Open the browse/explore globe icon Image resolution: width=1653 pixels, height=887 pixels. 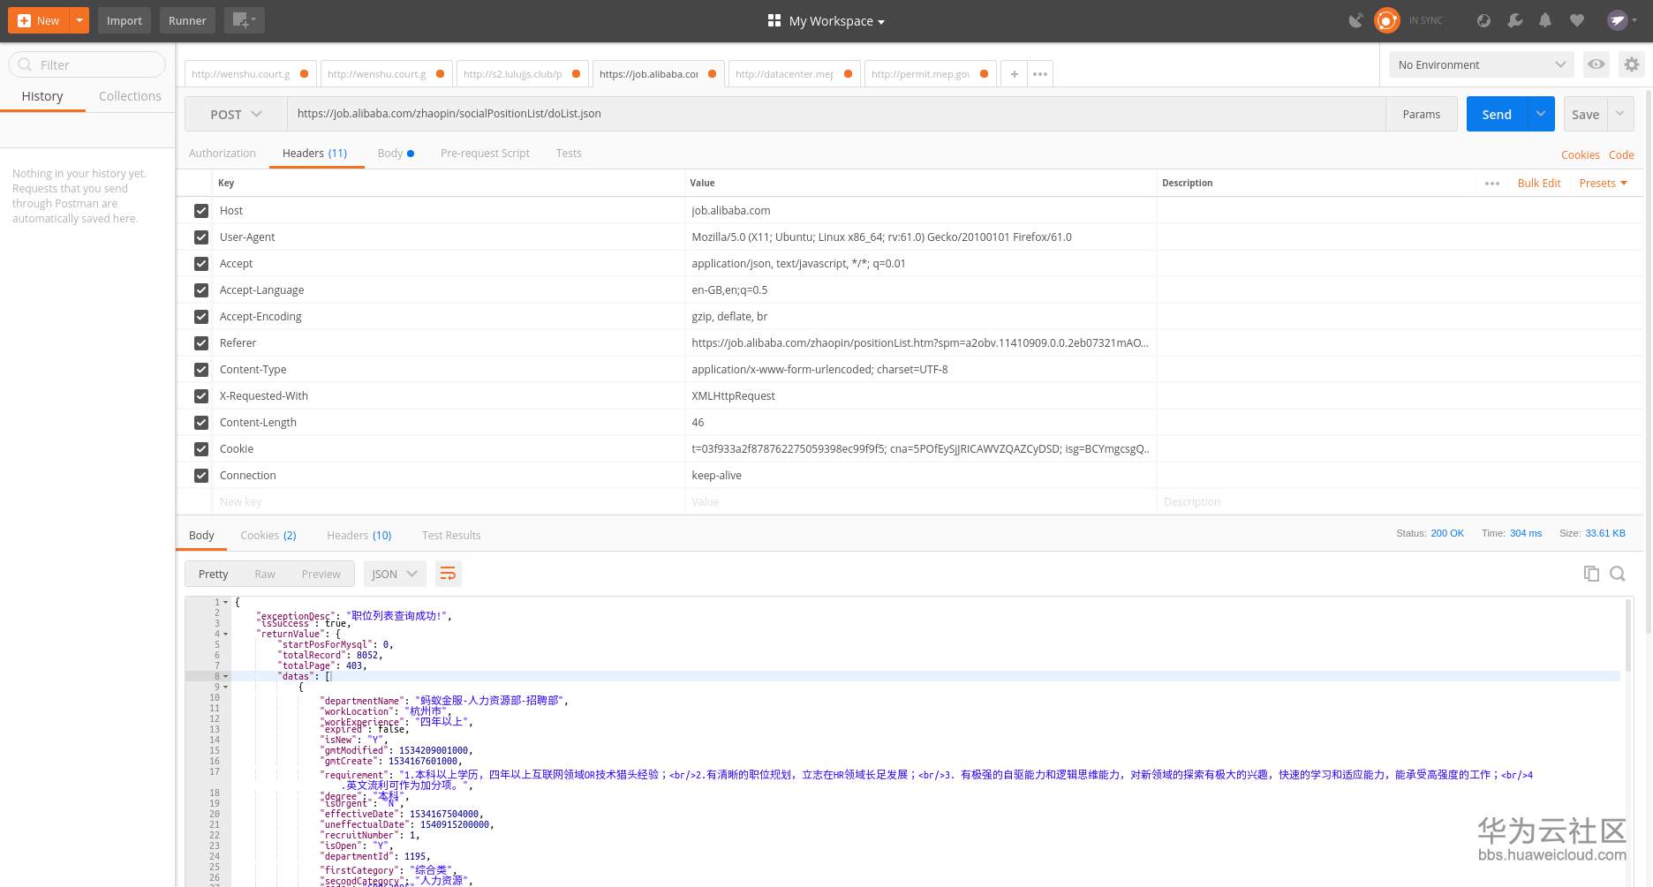(x=1483, y=20)
